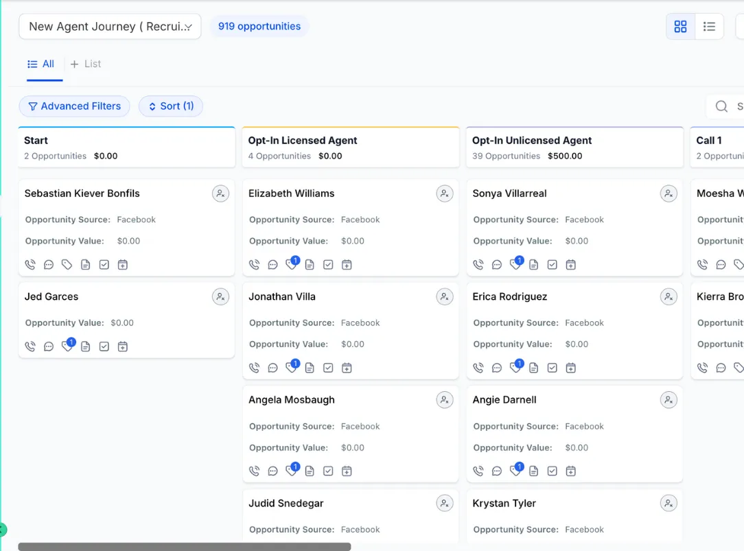Click unassigned user icon on Erica Rodriguez card
The image size is (744, 551).
(x=669, y=297)
